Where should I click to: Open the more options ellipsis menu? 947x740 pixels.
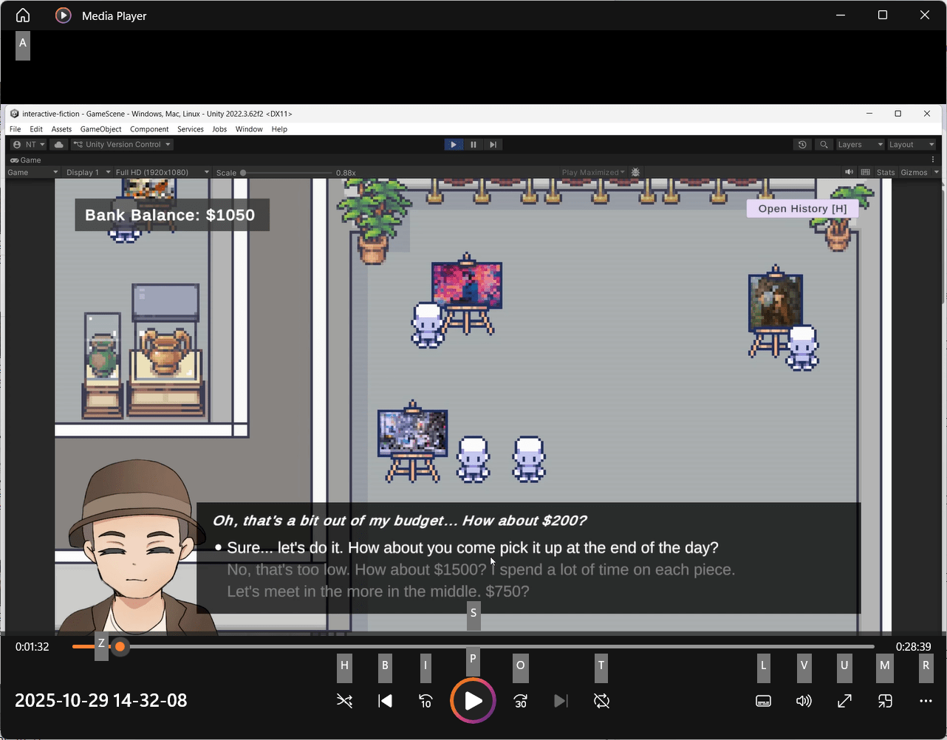point(926,701)
